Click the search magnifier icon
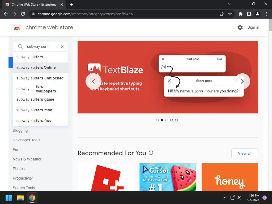 pos(20,46)
